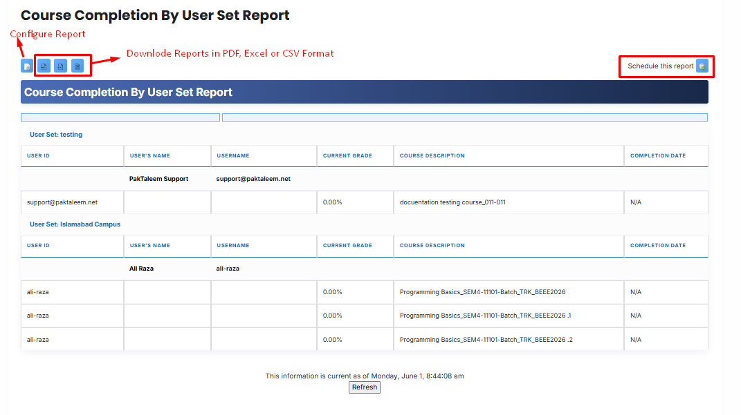Viewport: 741px width, 415px height.
Task: Download the report as PDF
Action: click(44, 66)
